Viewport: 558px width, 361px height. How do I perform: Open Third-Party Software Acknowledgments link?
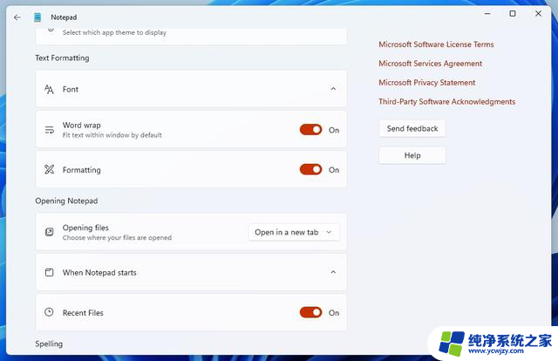coord(446,101)
